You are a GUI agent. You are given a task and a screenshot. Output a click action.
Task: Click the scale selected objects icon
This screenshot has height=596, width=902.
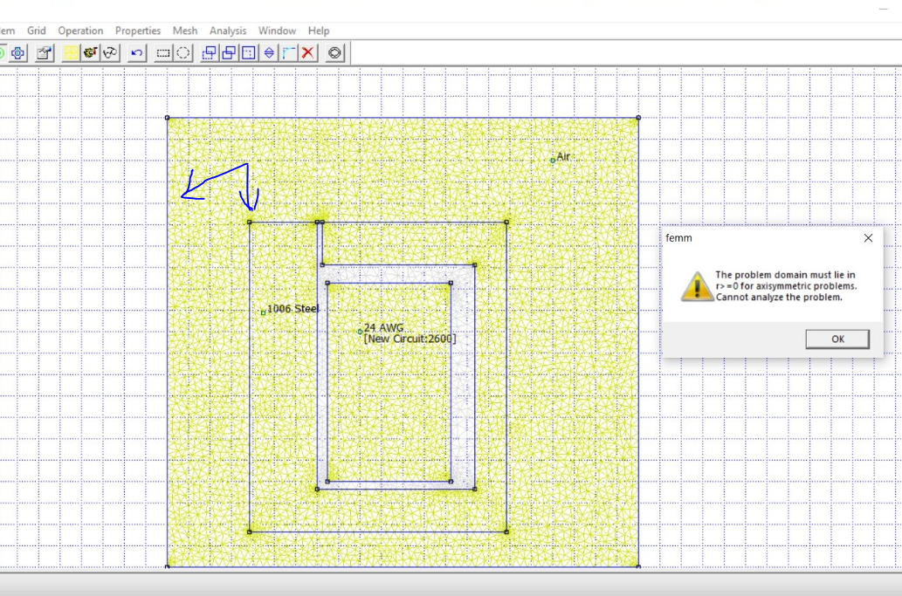pyautogui.click(x=249, y=53)
